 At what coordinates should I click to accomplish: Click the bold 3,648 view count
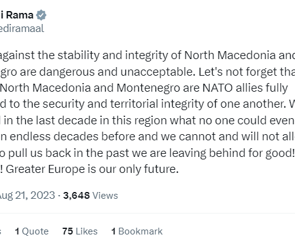(76, 196)
